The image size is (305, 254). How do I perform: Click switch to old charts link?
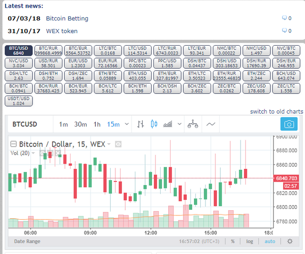pyautogui.click(x=276, y=112)
